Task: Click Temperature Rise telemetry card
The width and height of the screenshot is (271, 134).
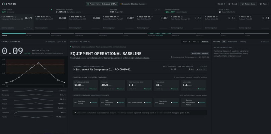Action: (140, 85)
